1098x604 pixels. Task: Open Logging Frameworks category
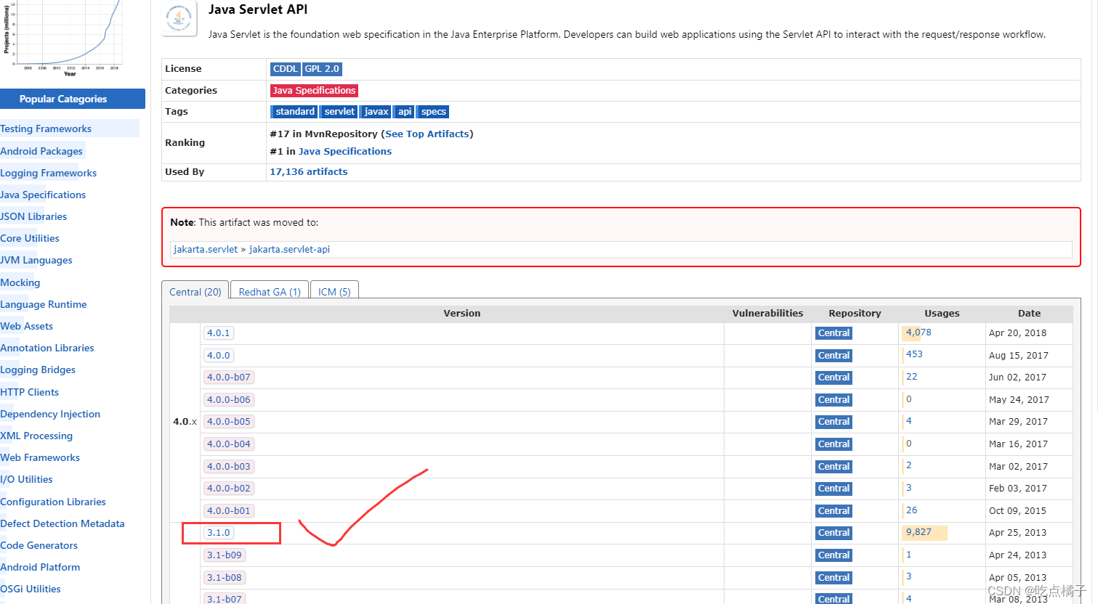coord(48,173)
